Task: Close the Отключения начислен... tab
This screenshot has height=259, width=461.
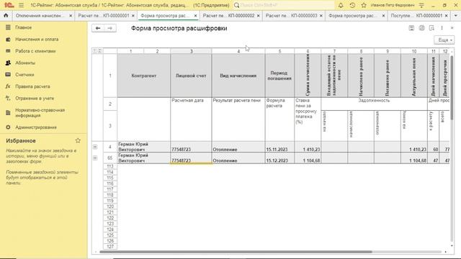Action: click(71, 16)
